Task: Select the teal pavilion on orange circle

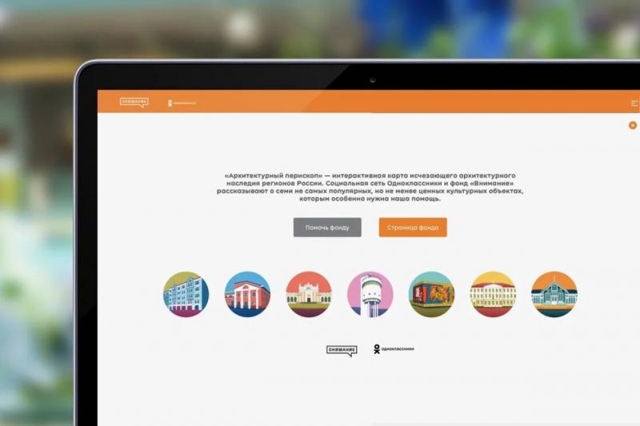Action: [x=554, y=294]
